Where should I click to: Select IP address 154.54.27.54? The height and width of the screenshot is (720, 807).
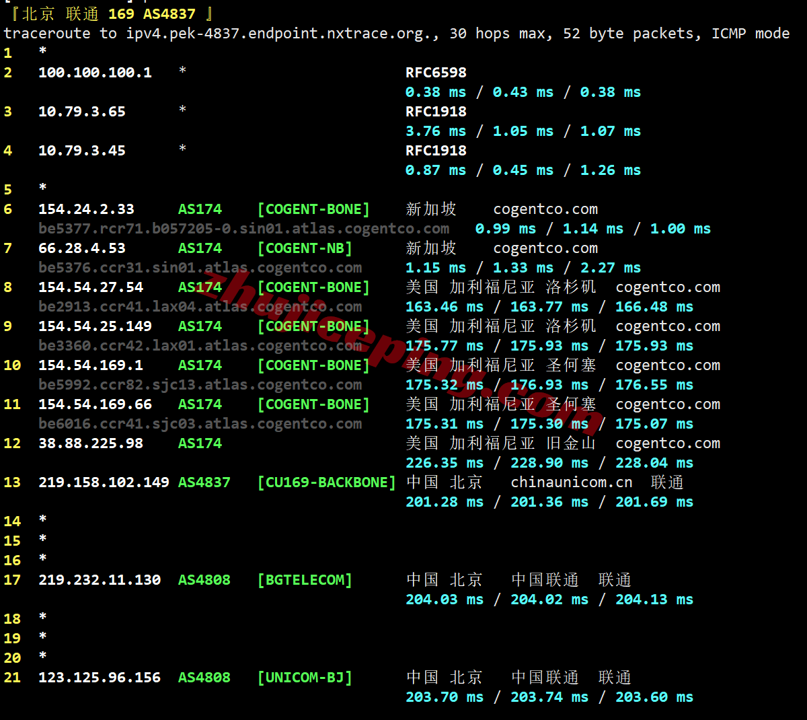(91, 287)
